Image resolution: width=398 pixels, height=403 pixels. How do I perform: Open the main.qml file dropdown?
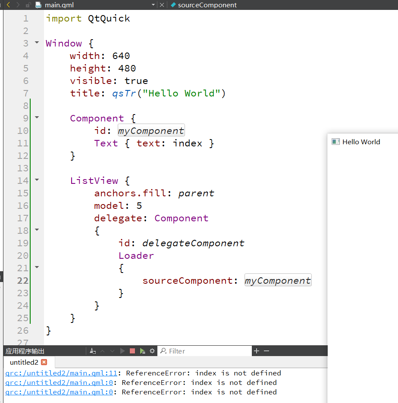click(x=154, y=5)
